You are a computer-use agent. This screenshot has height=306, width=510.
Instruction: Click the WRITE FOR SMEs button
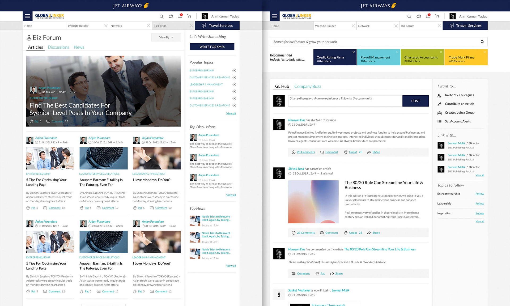click(x=212, y=47)
